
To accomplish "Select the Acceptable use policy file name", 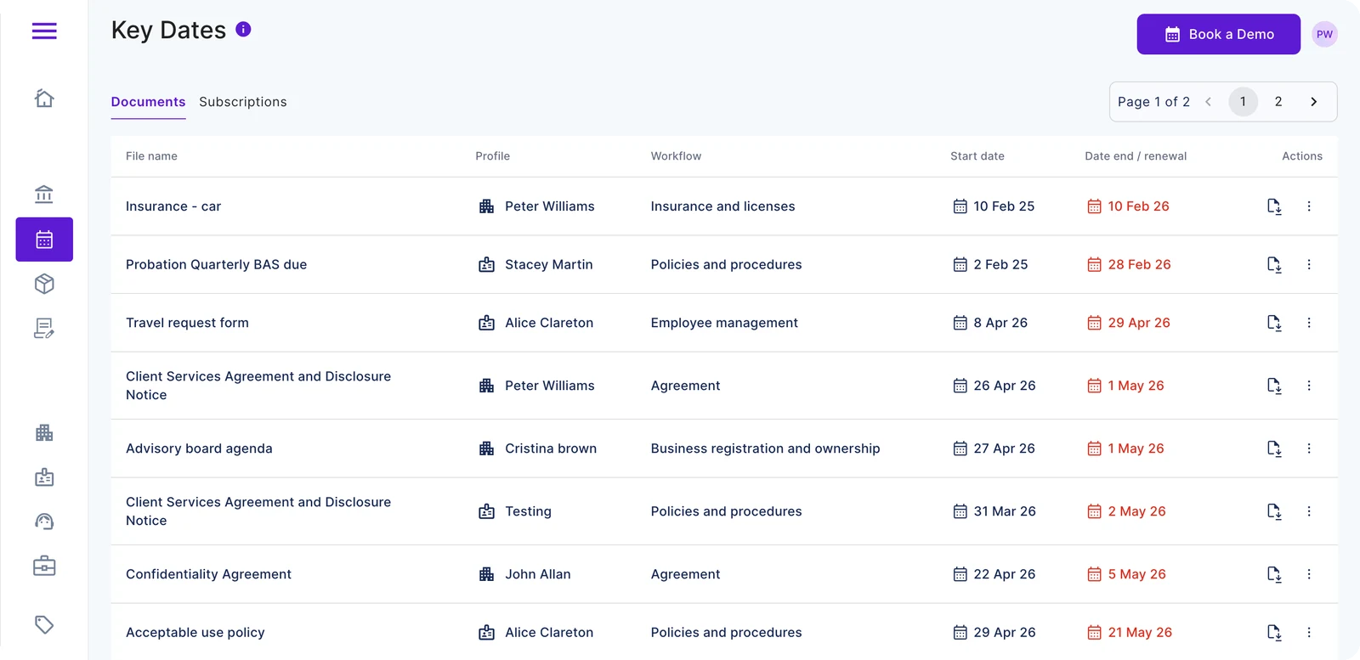I will pyautogui.click(x=195, y=633).
